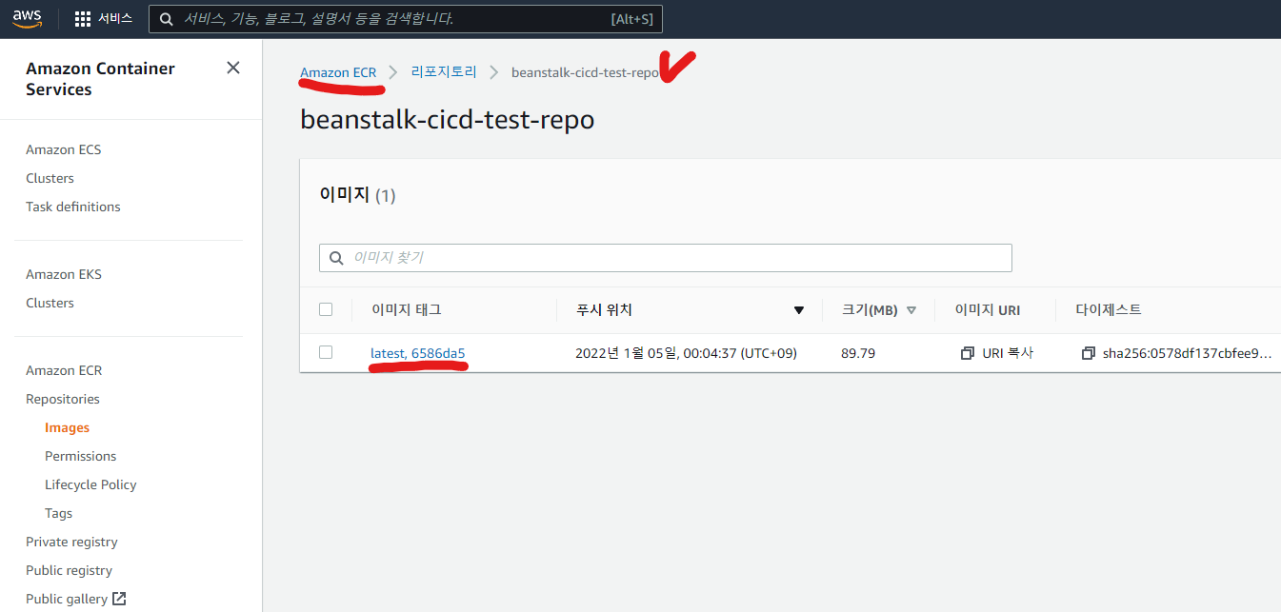The width and height of the screenshot is (1281, 612).
Task: Tick the checkbox for latest, 6586da5 row
Action: (326, 352)
